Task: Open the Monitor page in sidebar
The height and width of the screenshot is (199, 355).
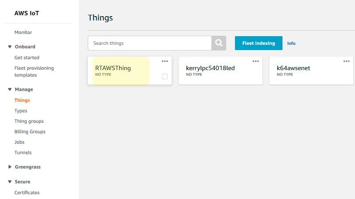Action: click(x=23, y=32)
